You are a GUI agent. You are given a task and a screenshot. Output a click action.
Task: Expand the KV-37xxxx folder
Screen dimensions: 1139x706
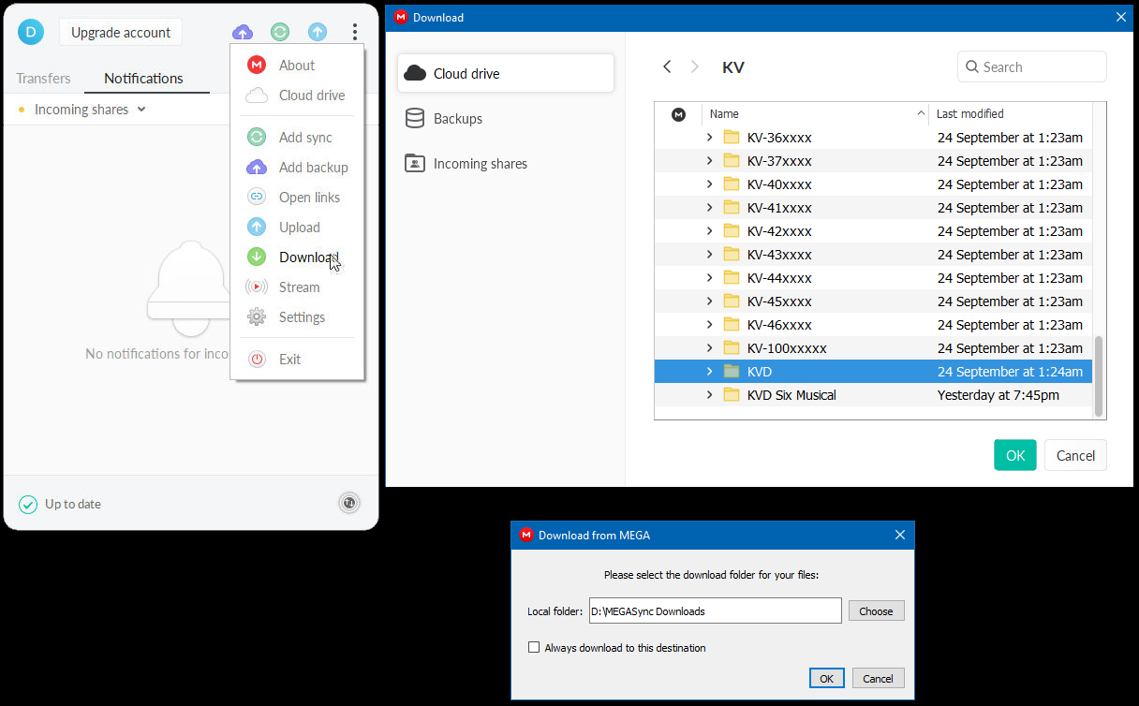709,161
